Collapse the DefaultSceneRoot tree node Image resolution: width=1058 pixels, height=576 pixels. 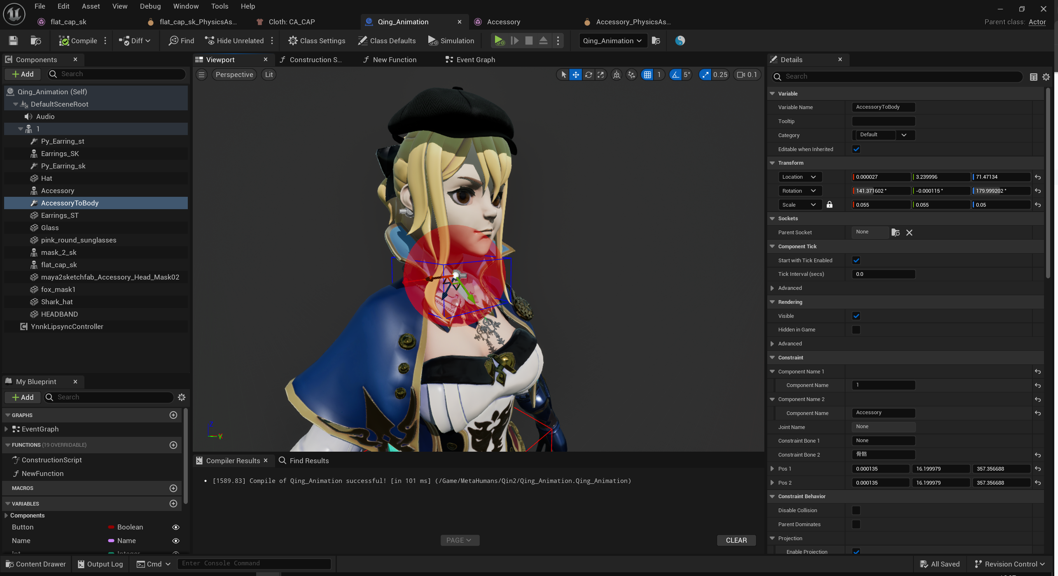click(x=16, y=104)
